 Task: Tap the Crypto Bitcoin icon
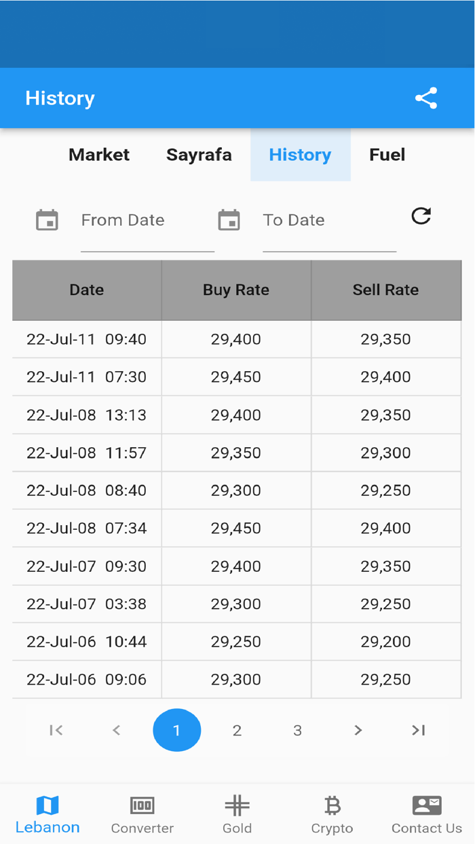332,805
